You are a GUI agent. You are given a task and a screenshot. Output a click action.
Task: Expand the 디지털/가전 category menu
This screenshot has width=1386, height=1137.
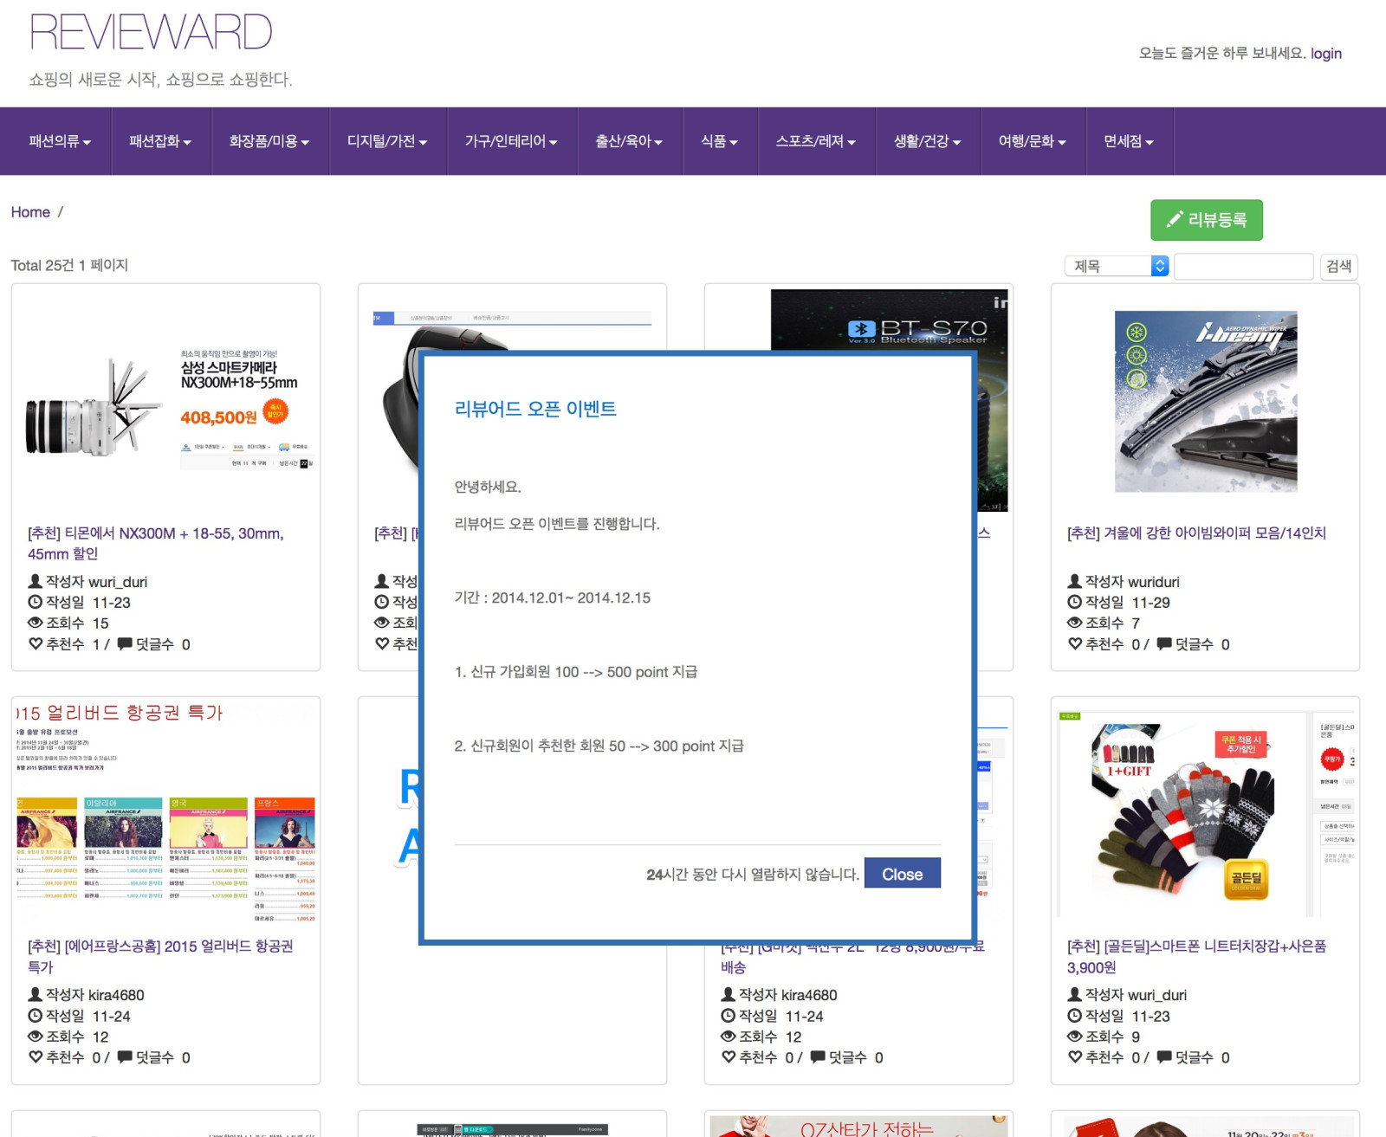point(387,141)
